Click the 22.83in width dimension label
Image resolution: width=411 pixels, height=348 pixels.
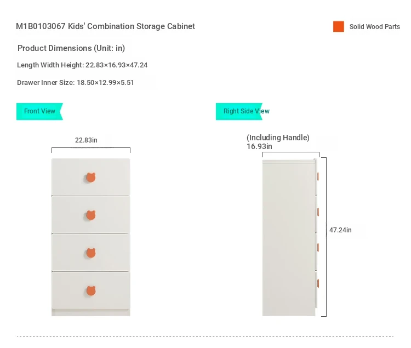[86, 140]
